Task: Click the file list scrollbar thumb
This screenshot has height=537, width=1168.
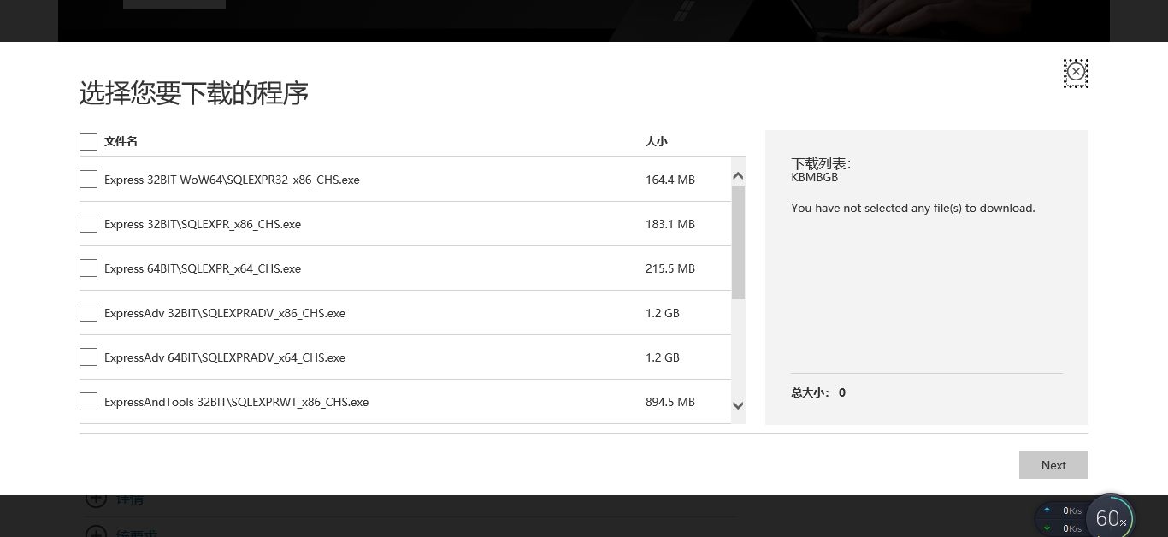Action: coord(739,243)
